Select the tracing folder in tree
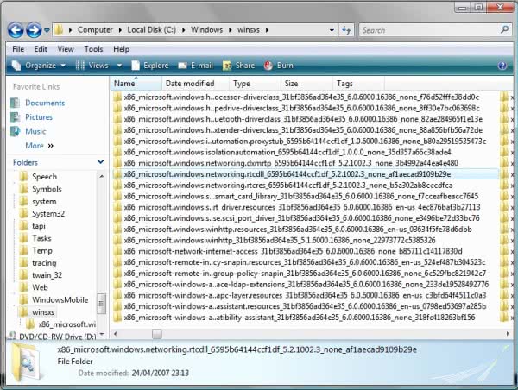Image resolution: width=518 pixels, height=390 pixels. (44, 263)
